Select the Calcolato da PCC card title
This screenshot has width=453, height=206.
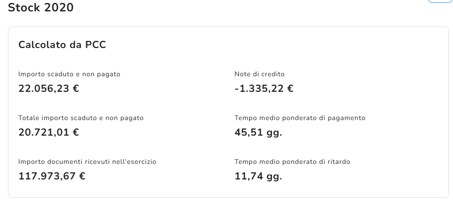62,45
